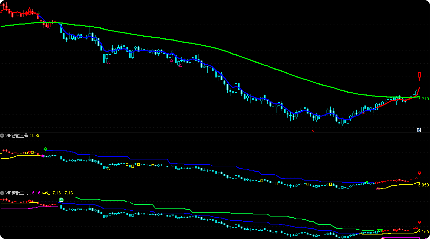430x239 pixels.
Task: Click the green double down-triangle in VIP智能二号 panel
Action: click(380, 231)
